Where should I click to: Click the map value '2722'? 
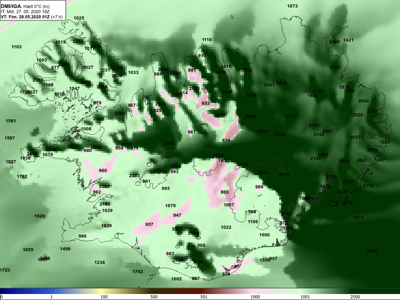[x=291, y=116]
